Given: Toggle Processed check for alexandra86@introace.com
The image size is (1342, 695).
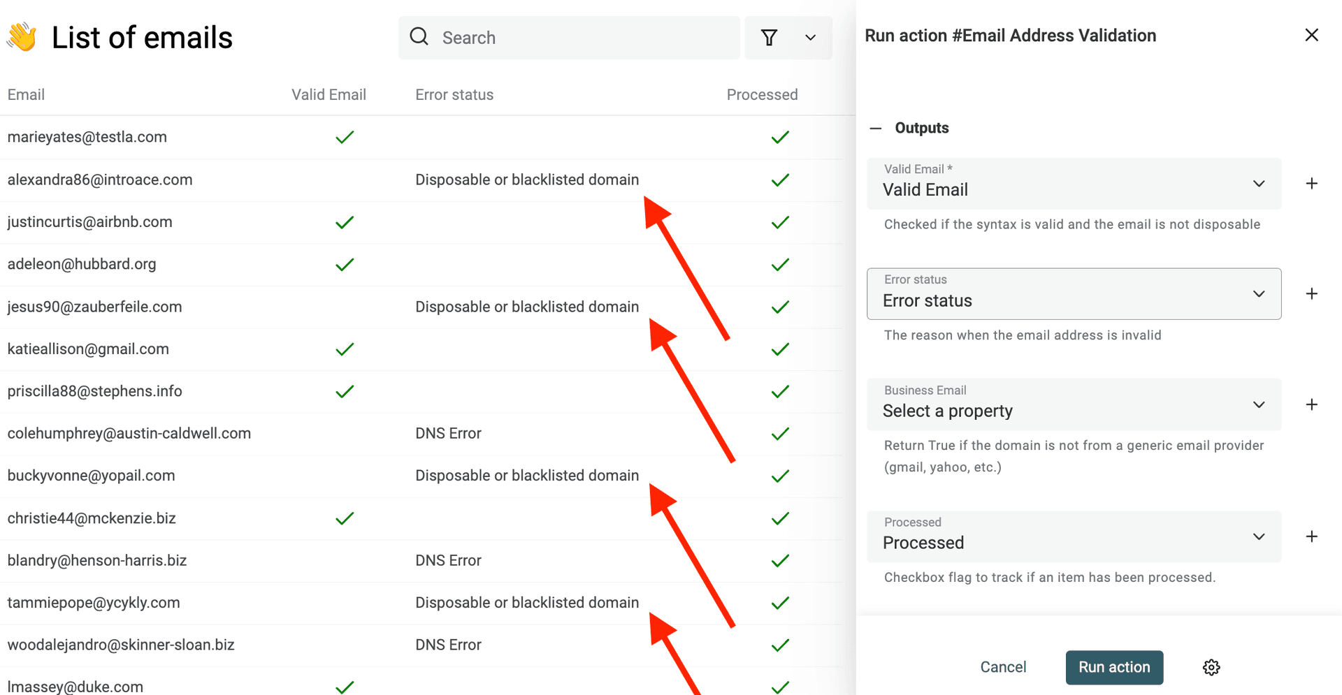Looking at the screenshot, I should point(780,180).
